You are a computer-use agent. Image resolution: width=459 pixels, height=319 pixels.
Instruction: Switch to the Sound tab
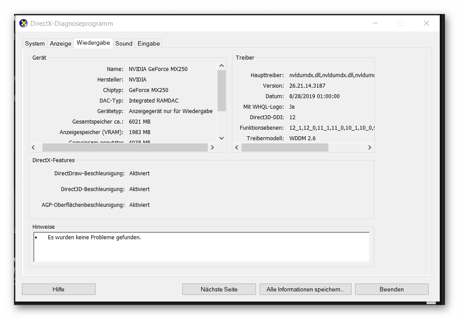click(x=124, y=43)
